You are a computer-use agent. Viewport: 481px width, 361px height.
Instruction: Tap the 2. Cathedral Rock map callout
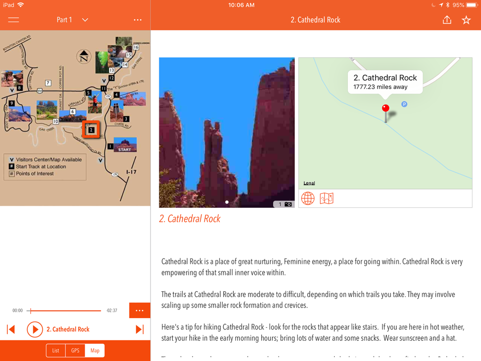pyautogui.click(x=385, y=82)
